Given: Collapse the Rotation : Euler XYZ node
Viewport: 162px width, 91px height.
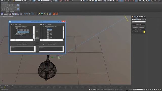Looking at the screenshot, I should tap(16, 28).
